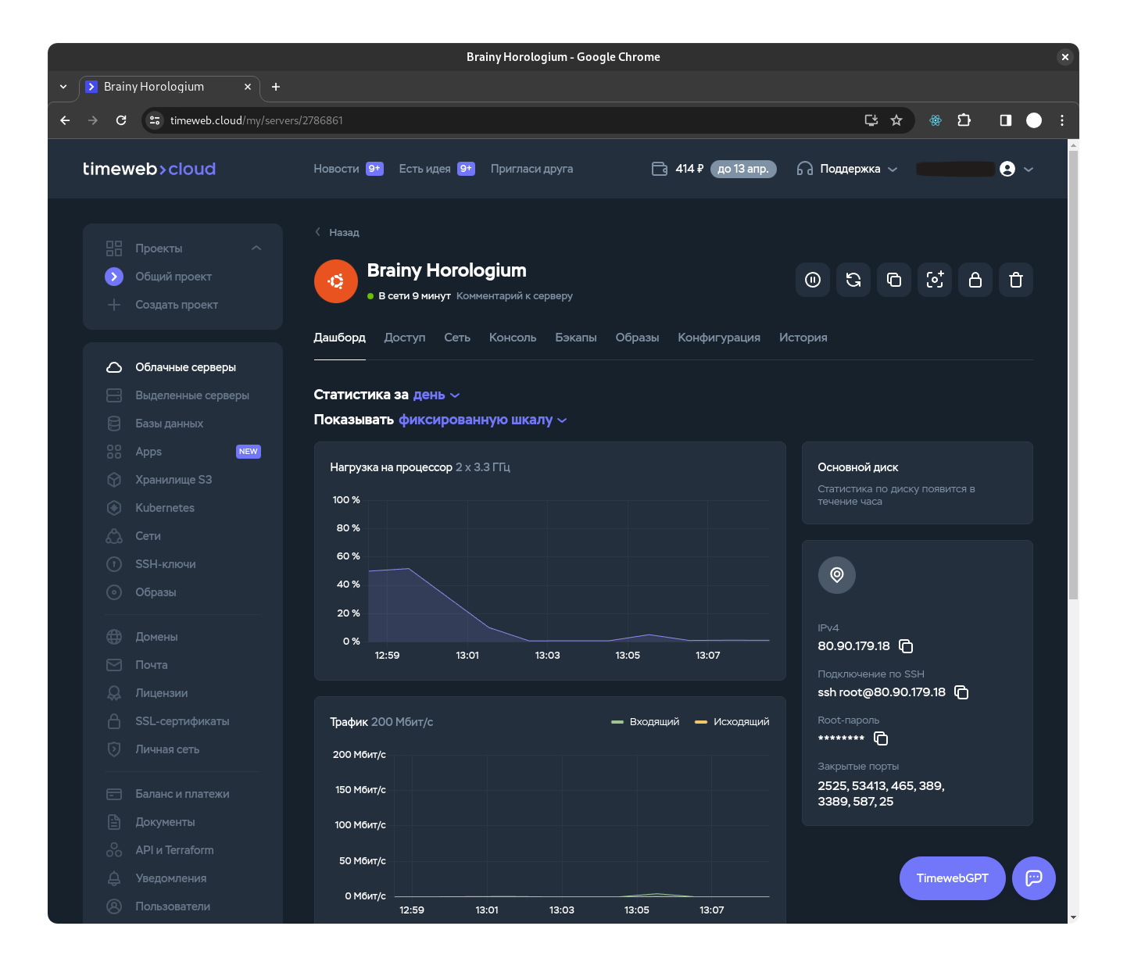1127x976 pixels.
Task: Open the live chat bubble button
Action: coord(1034,878)
